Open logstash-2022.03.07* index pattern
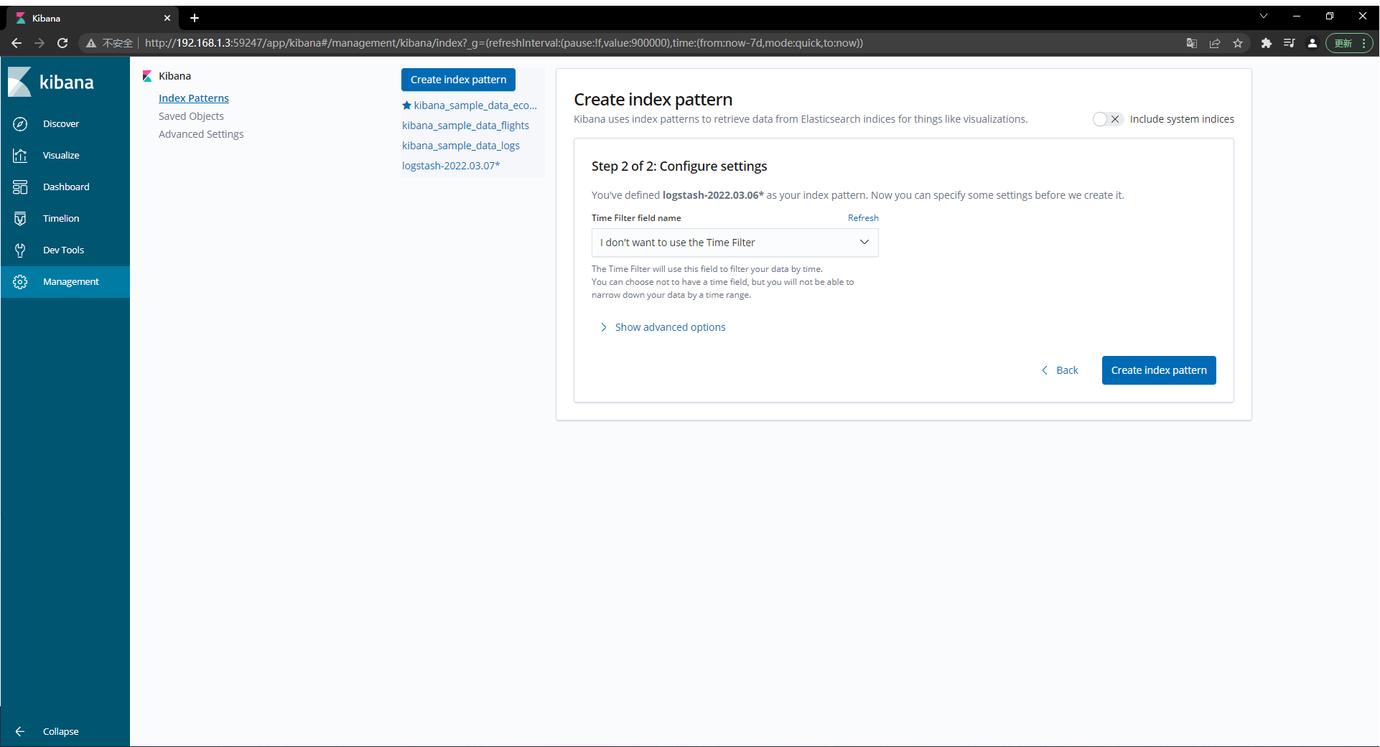 pos(451,166)
